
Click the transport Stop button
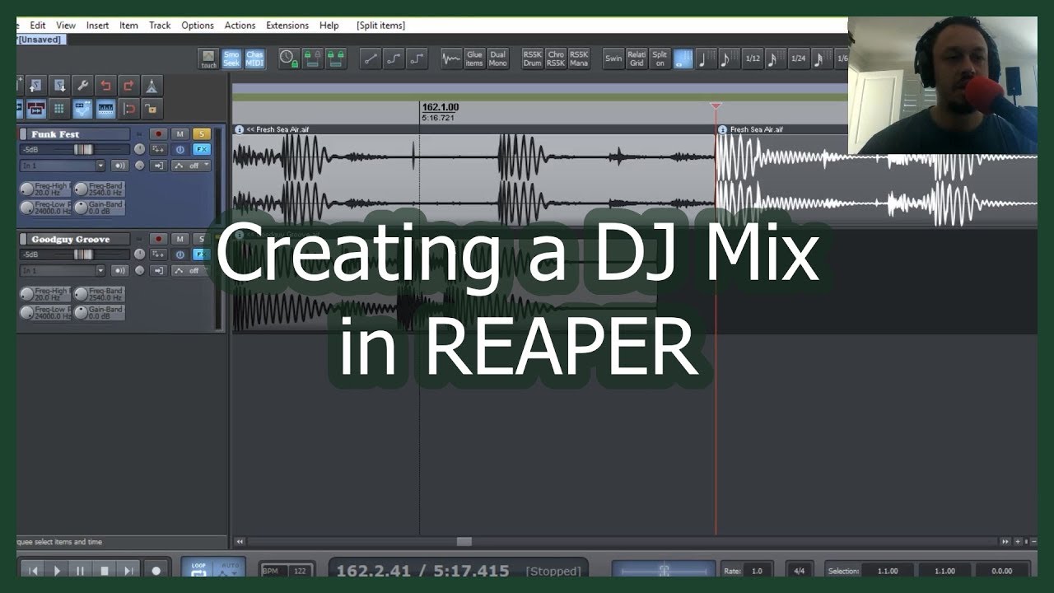pos(105,570)
